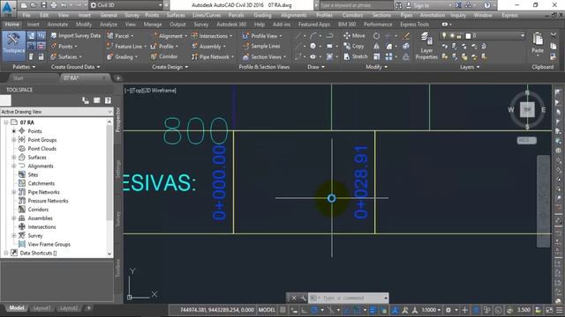
Task: Open the Corridors menu
Action: pos(352,15)
